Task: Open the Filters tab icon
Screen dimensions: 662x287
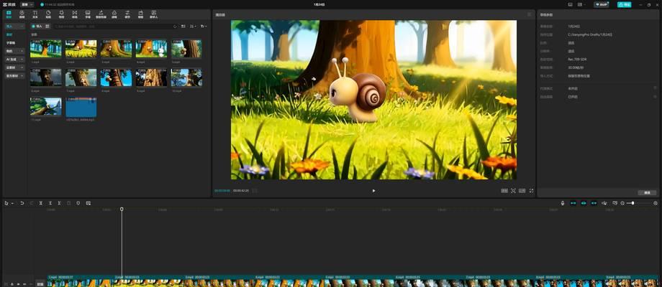Action: [114, 14]
